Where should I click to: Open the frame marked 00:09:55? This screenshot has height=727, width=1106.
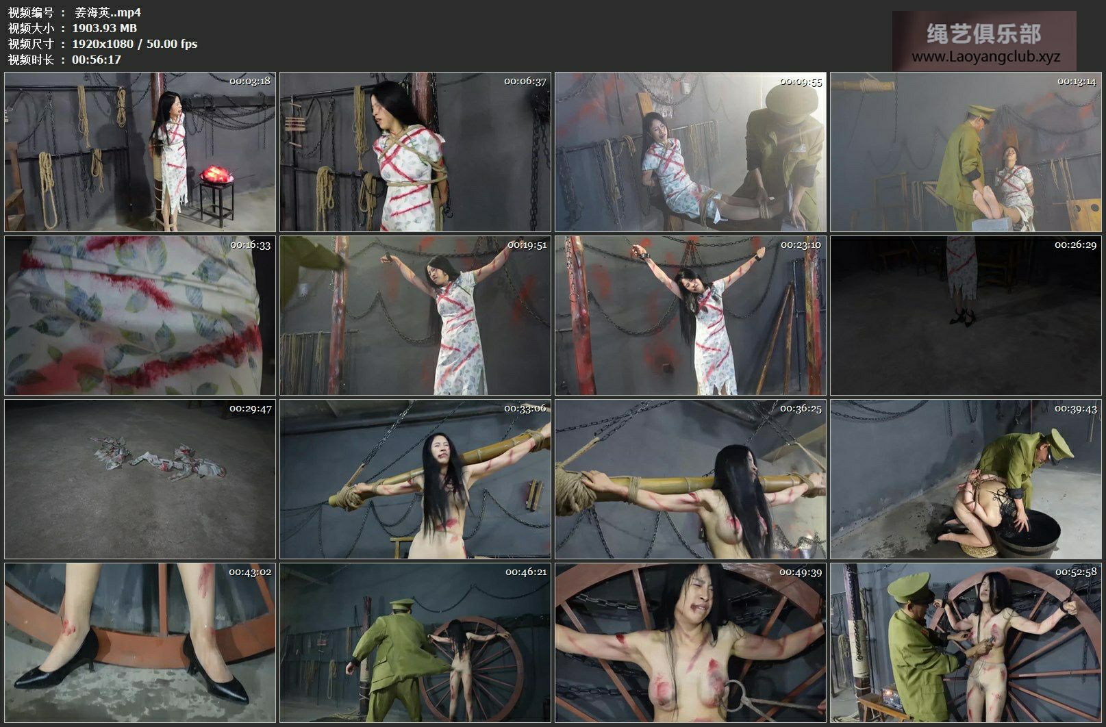691,152
